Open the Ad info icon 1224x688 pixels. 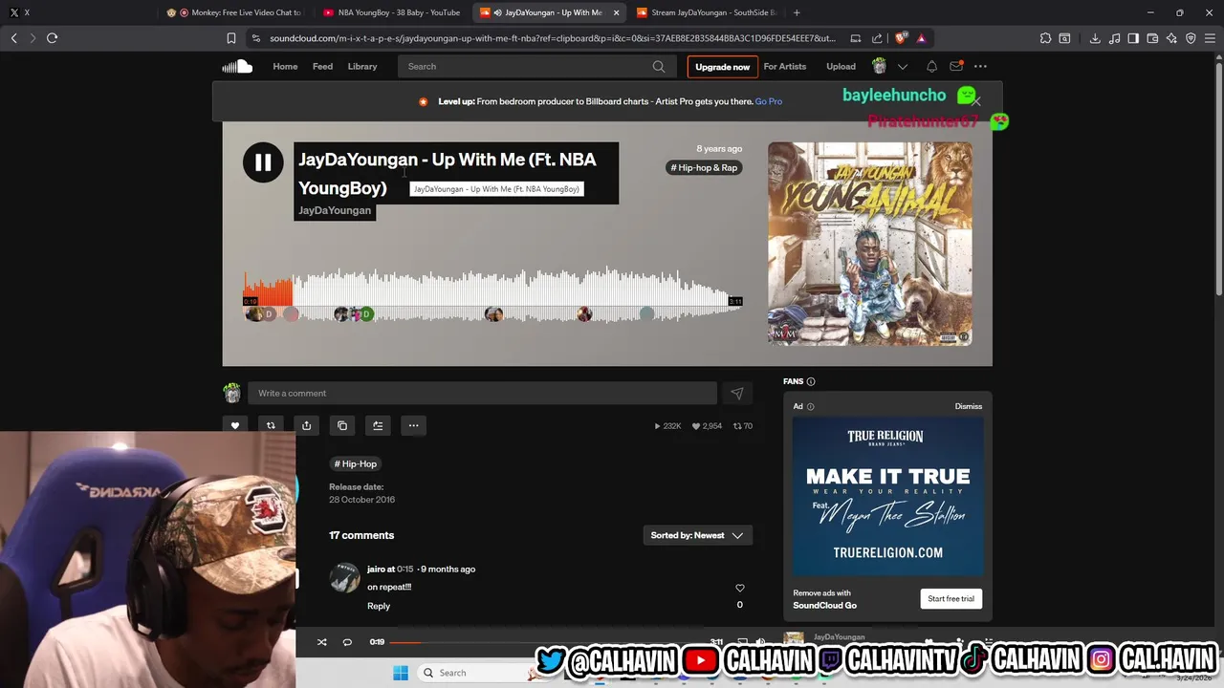click(810, 406)
